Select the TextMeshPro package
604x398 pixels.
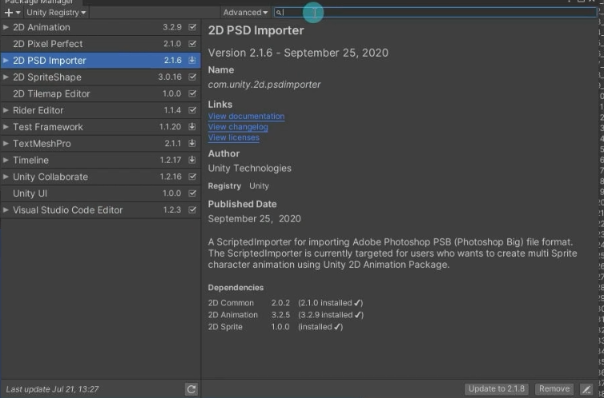(101, 143)
